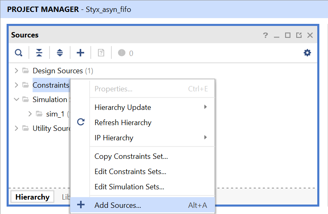The width and height of the screenshot is (328, 214).
Task: Click the Collapse All icon
Action: (39, 53)
